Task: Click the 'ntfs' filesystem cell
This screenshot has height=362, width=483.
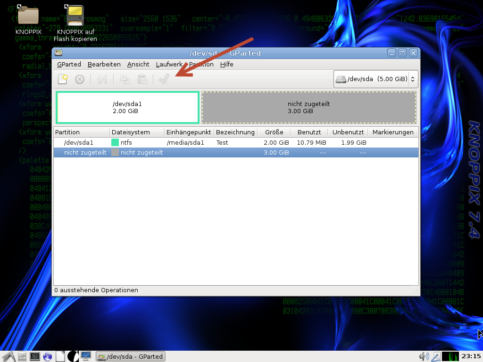Action: (126, 142)
